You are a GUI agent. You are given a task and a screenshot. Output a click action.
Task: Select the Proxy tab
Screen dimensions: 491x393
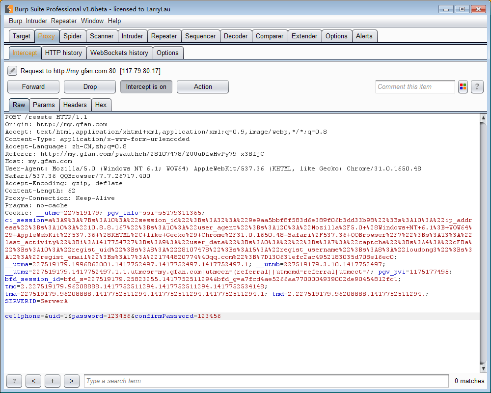pos(46,36)
